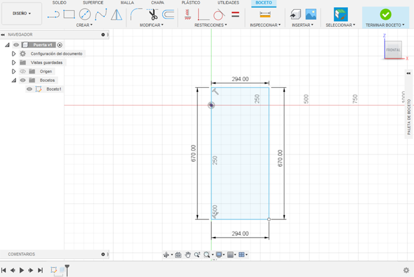Expand Vistas guardadas node

(x=14, y=62)
